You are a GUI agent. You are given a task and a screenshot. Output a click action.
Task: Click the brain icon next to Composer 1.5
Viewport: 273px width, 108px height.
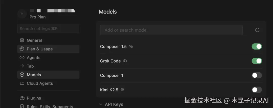[131, 47]
